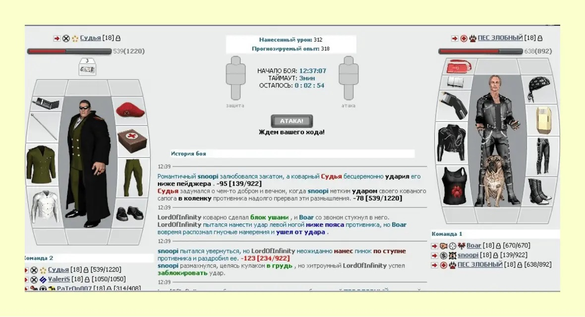The image size is (585, 317).
Task: Click lock icon after Судья [18] at top
Action: click(x=118, y=38)
